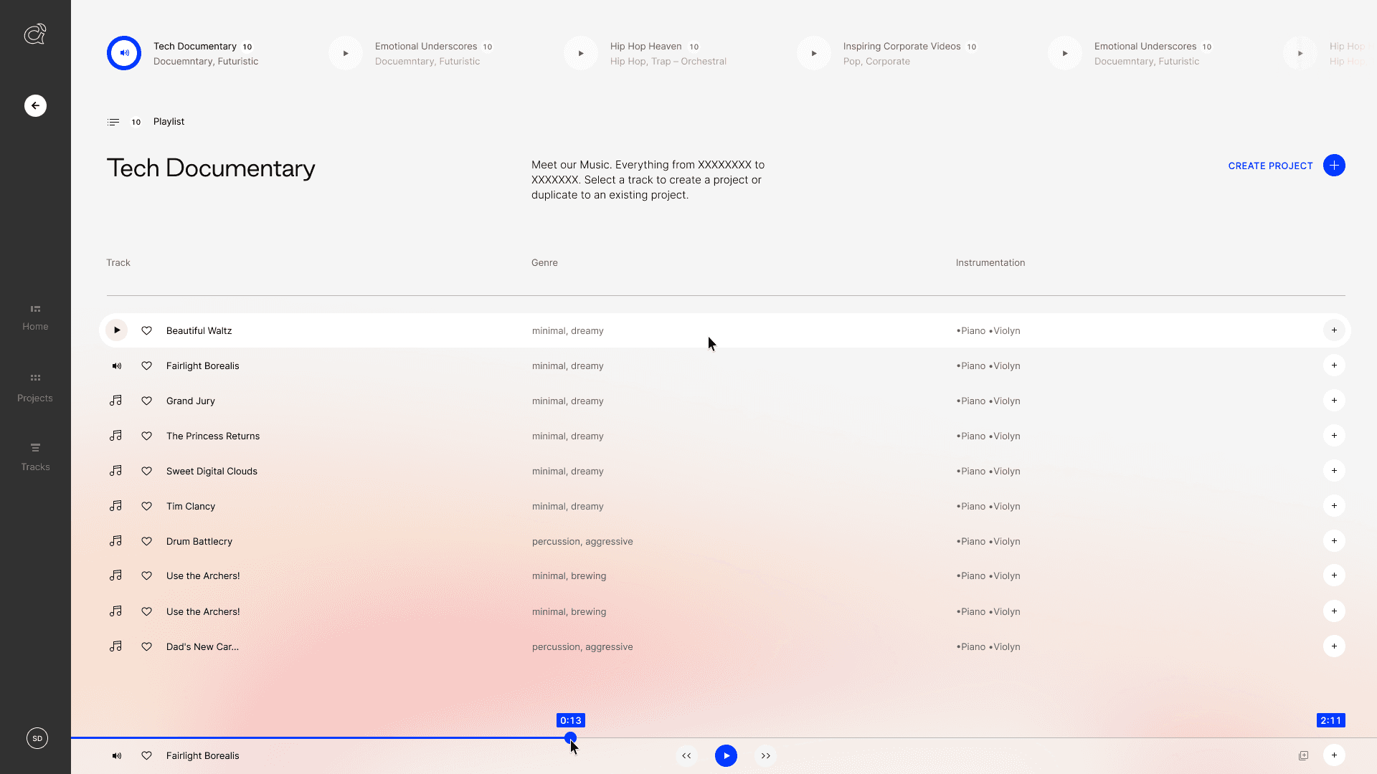1377x774 pixels.
Task: Play the Beautiful Waltz track
Action: pyautogui.click(x=116, y=330)
